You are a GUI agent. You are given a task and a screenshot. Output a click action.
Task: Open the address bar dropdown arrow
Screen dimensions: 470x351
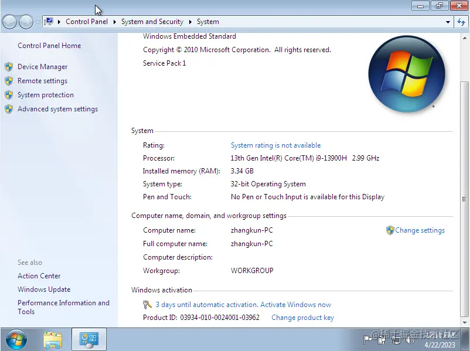[x=447, y=22]
